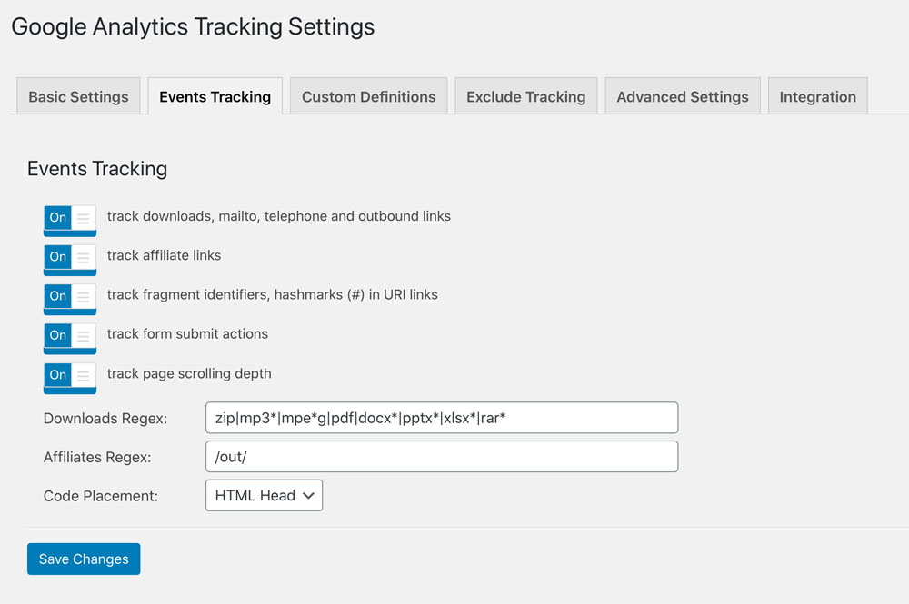This screenshot has width=909, height=604.
Task: Open the Exclude Tracking tab
Action: tap(525, 96)
